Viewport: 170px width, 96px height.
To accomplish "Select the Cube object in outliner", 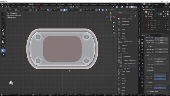I will click(x=151, y=14).
